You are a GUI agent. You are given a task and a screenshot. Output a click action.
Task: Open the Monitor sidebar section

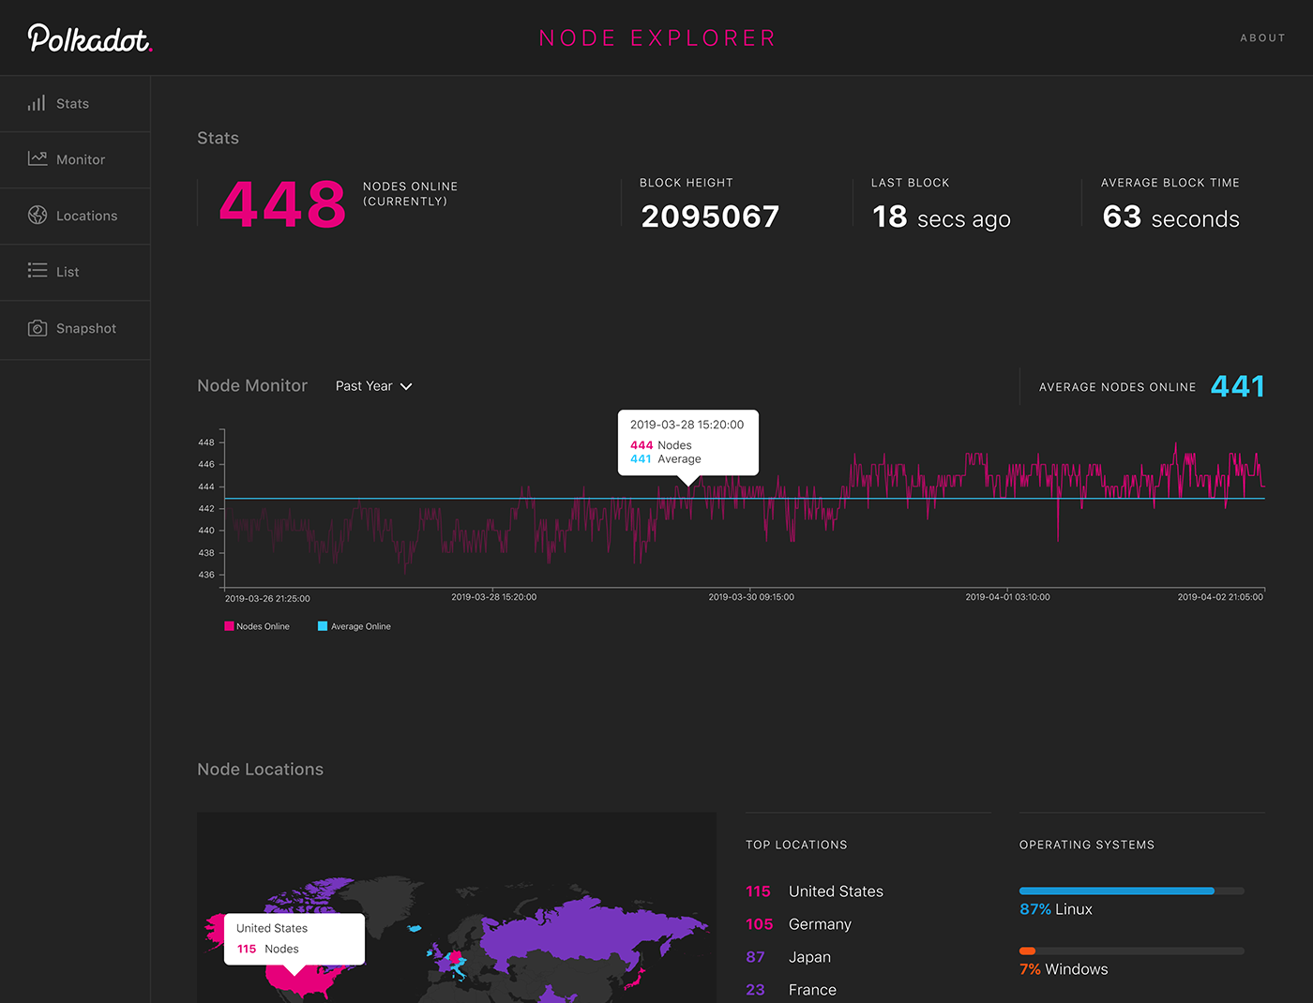point(75,160)
